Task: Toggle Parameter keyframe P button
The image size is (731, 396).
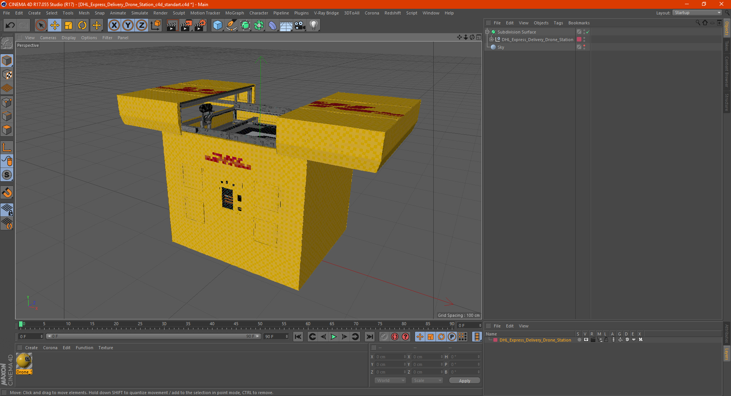Action: coord(452,337)
